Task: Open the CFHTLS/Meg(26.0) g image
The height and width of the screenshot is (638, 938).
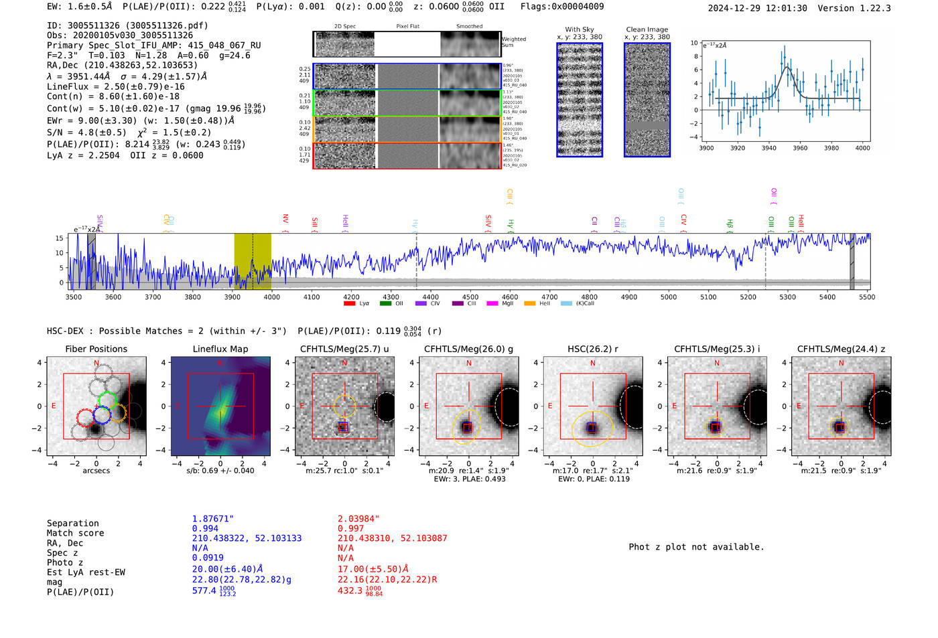Action: click(469, 406)
